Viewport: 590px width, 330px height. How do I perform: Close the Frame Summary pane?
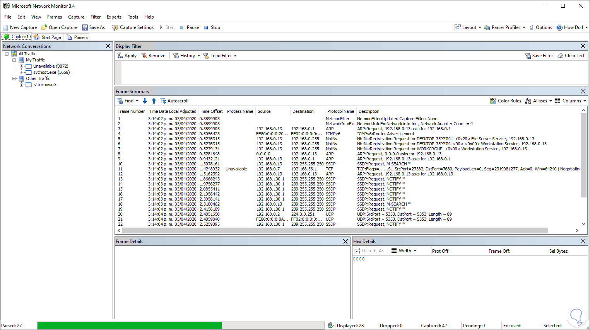pos(583,91)
